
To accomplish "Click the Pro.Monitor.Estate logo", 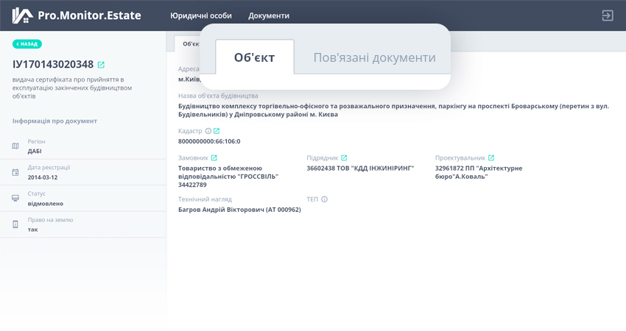I will tap(22, 15).
